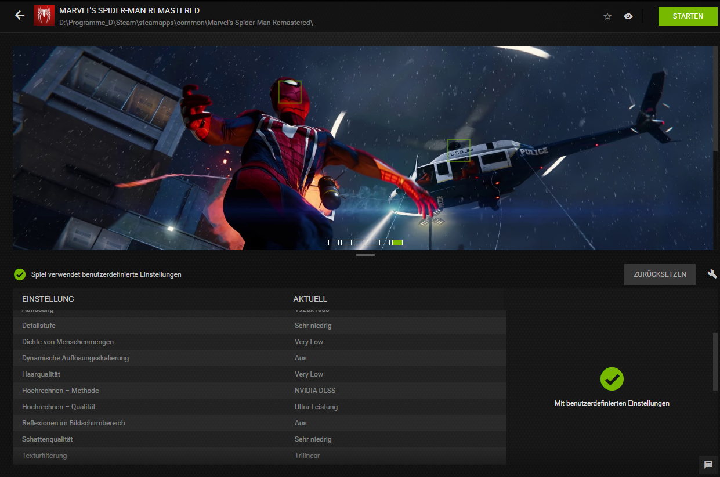
Task: Select the third screenshot carousel indicator
Action: pyautogui.click(x=359, y=243)
